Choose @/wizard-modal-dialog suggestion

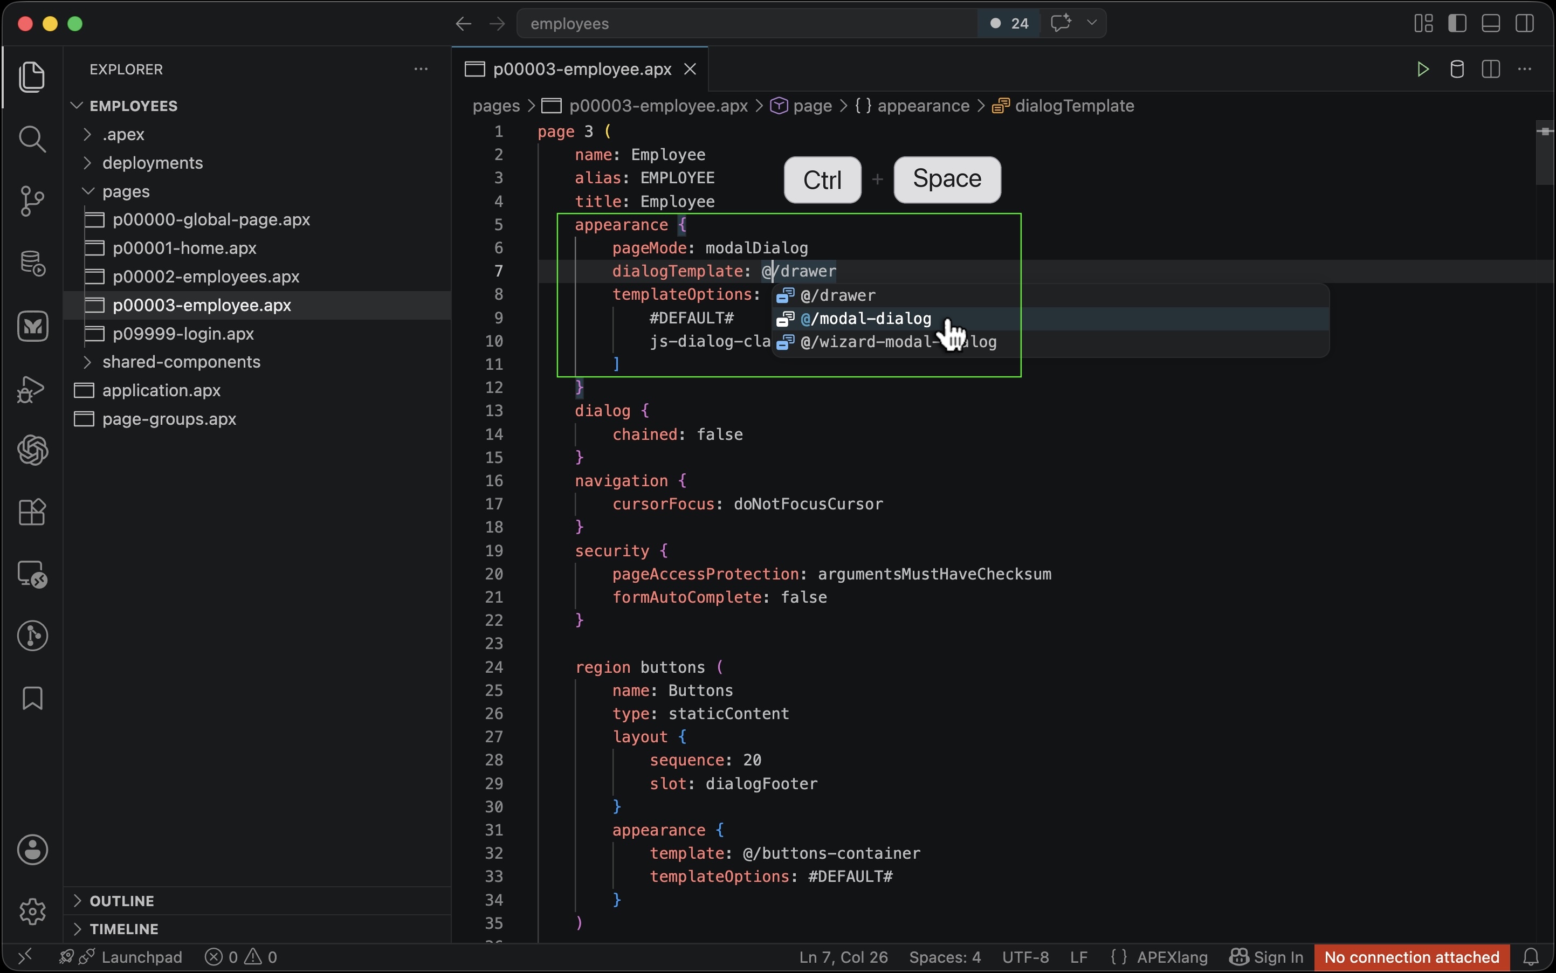[x=1050, y=342]
